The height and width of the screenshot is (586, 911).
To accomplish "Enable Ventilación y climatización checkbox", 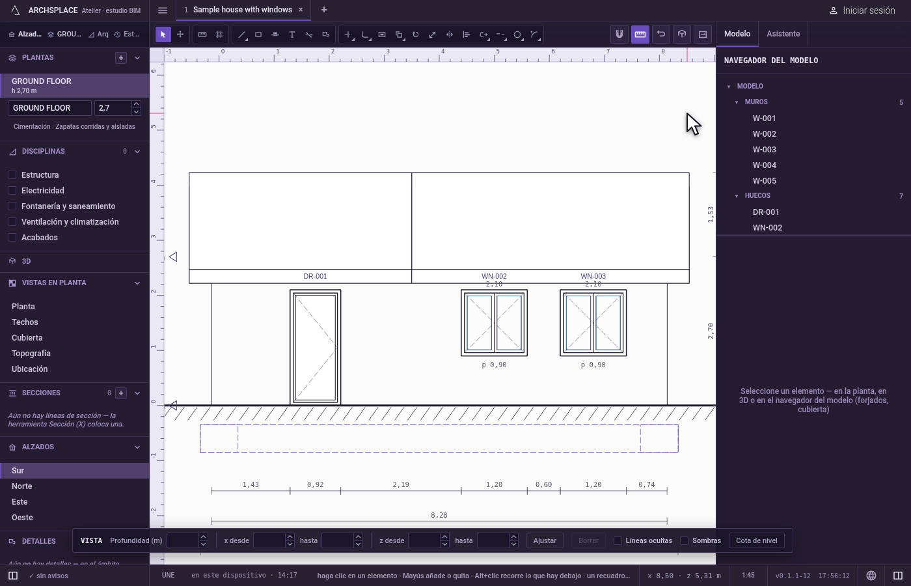I will coord(12,222).
